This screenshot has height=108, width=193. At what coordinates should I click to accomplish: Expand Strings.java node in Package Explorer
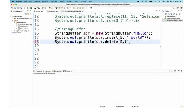17,27
